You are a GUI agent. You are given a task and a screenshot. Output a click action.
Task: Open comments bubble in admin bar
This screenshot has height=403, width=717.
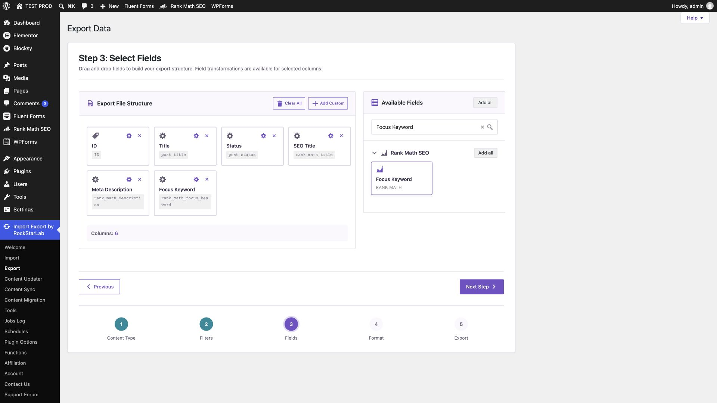pos(84,6)
